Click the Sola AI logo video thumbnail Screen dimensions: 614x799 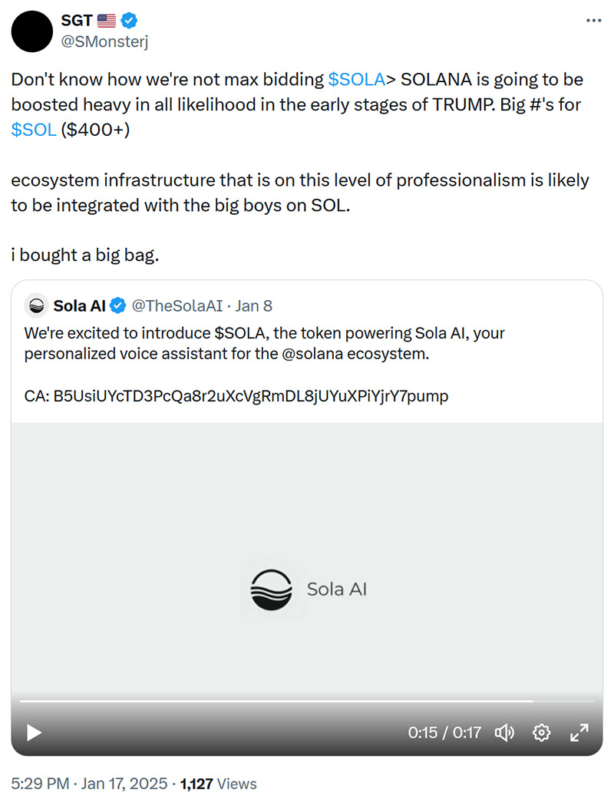click(307, 589)
